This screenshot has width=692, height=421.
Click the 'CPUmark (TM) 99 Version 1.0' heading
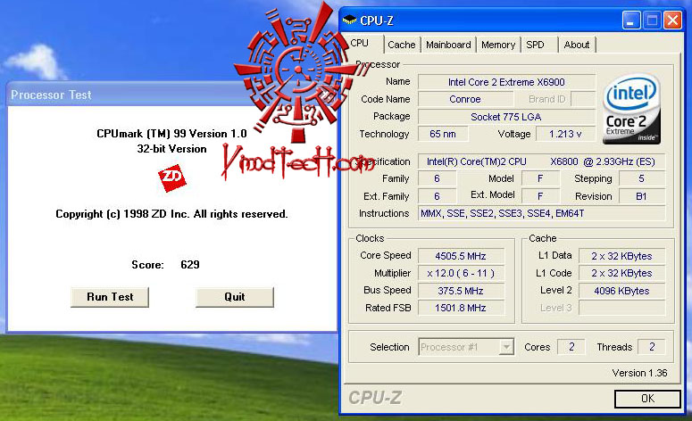[x=171, y=134]
